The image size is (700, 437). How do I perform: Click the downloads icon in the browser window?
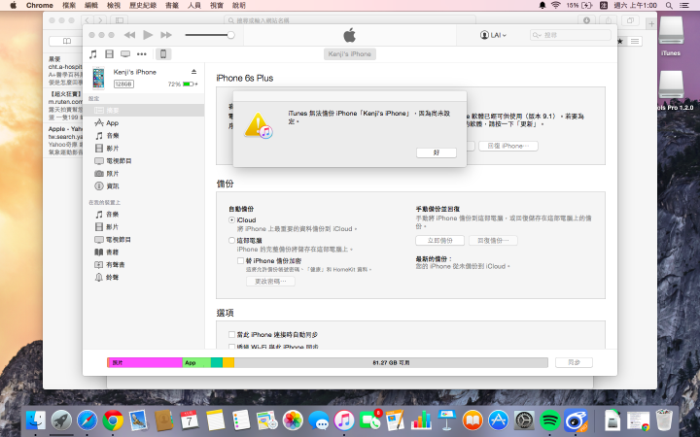[586, 20]
